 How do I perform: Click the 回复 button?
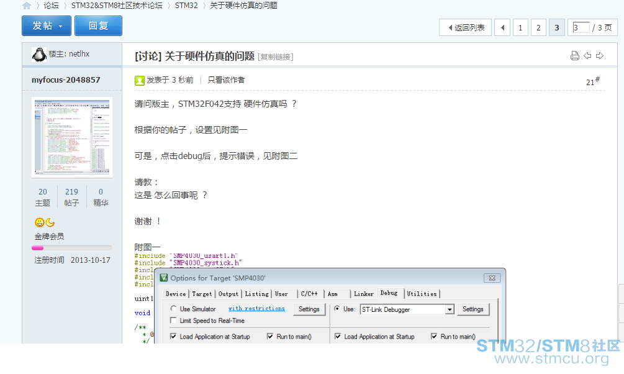pyautogui.click(x=98, y=26)
